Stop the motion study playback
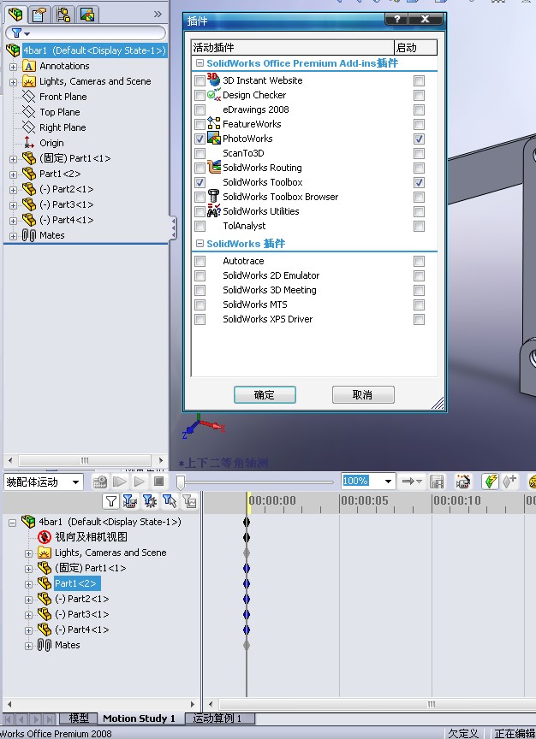The image size is (536, 739). (159, 482)
